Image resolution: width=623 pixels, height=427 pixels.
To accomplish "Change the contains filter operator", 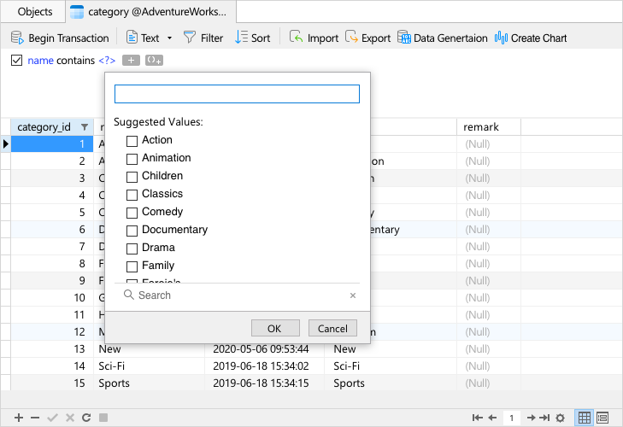I will point(75,61).
